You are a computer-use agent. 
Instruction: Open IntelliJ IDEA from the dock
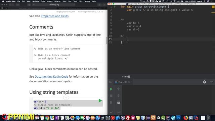click(x=168, y=118)
